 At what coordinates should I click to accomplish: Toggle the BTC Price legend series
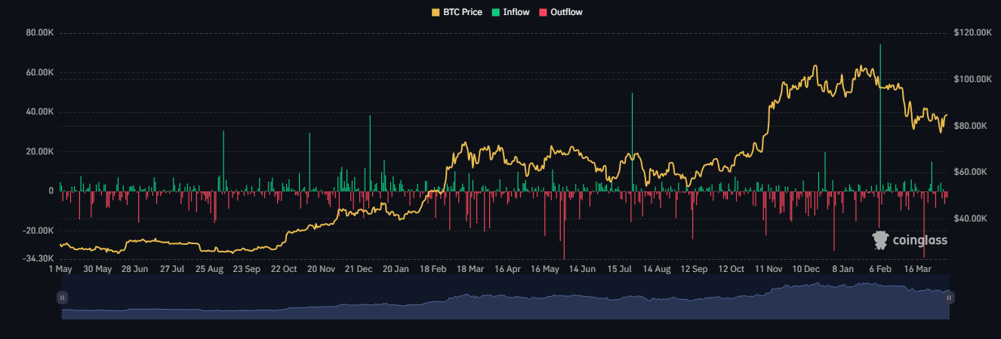[456, 12]
